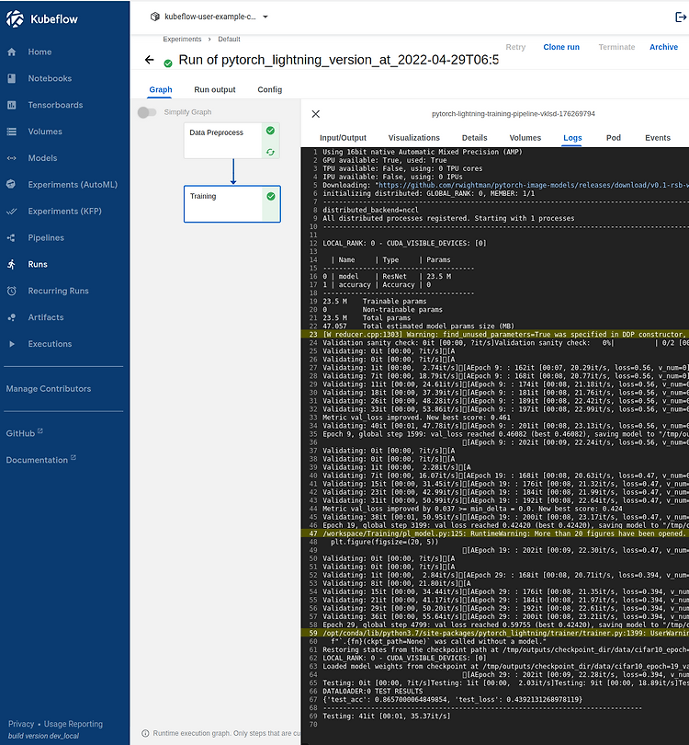Follow the Default breadcrumb link
The height and width of the screenshot is (745, 689).
(229, 39)
